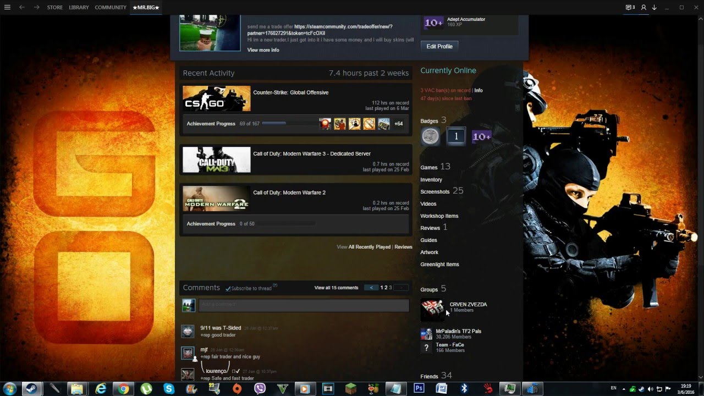This screenshot has height=396, width=704.
Task: Click the first CS:GO achievement icon
Action: (x=326, y=124)
